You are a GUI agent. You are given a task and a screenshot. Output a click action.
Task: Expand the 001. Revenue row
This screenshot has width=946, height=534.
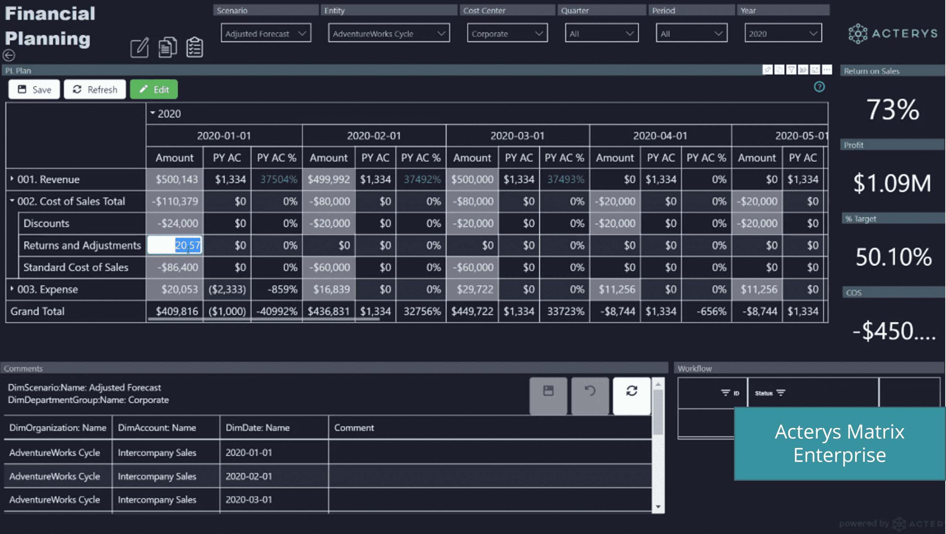12,179
